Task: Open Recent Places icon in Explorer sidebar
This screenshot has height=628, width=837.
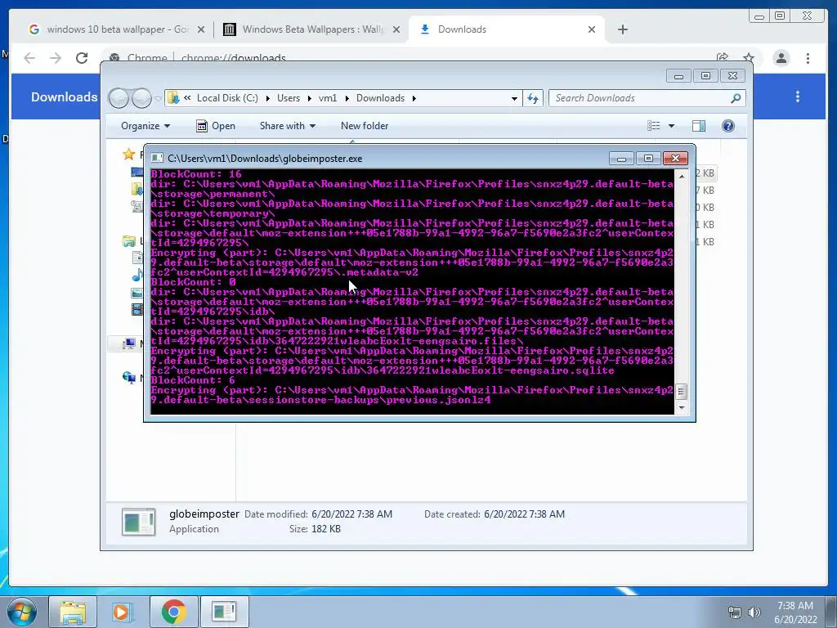Action: [137, 206]
